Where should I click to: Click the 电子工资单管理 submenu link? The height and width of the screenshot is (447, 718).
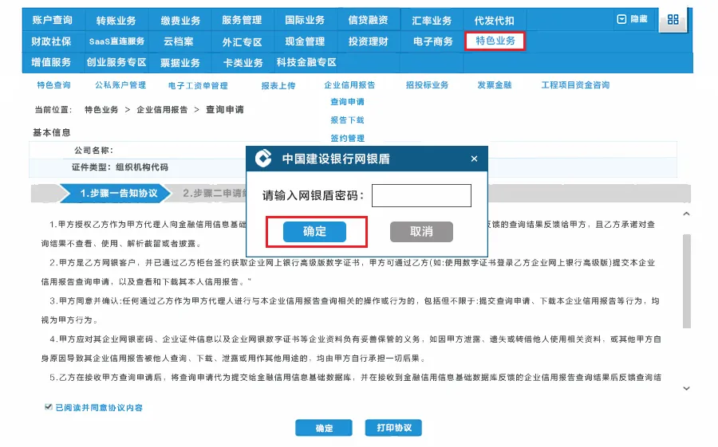click(x=198, y=85)
